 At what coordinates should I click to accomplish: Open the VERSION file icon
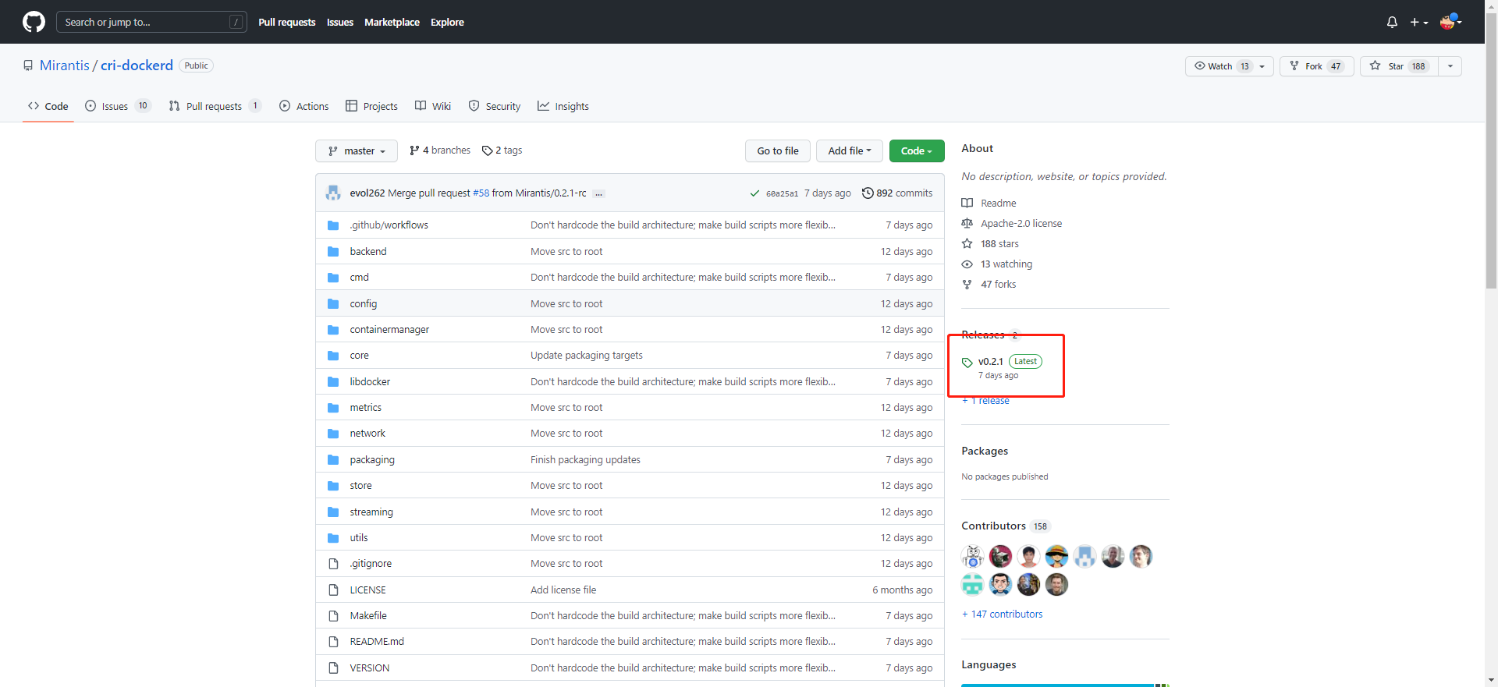click(333, 668)
